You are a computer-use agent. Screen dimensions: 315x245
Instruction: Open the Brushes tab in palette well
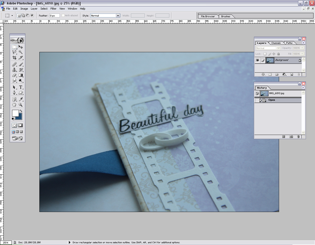[226, 16]
